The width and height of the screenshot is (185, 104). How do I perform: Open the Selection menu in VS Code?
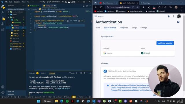(17, 2)
